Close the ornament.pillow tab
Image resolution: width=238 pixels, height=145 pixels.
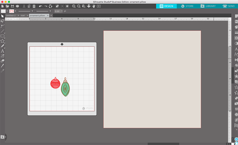click(48, 15)
